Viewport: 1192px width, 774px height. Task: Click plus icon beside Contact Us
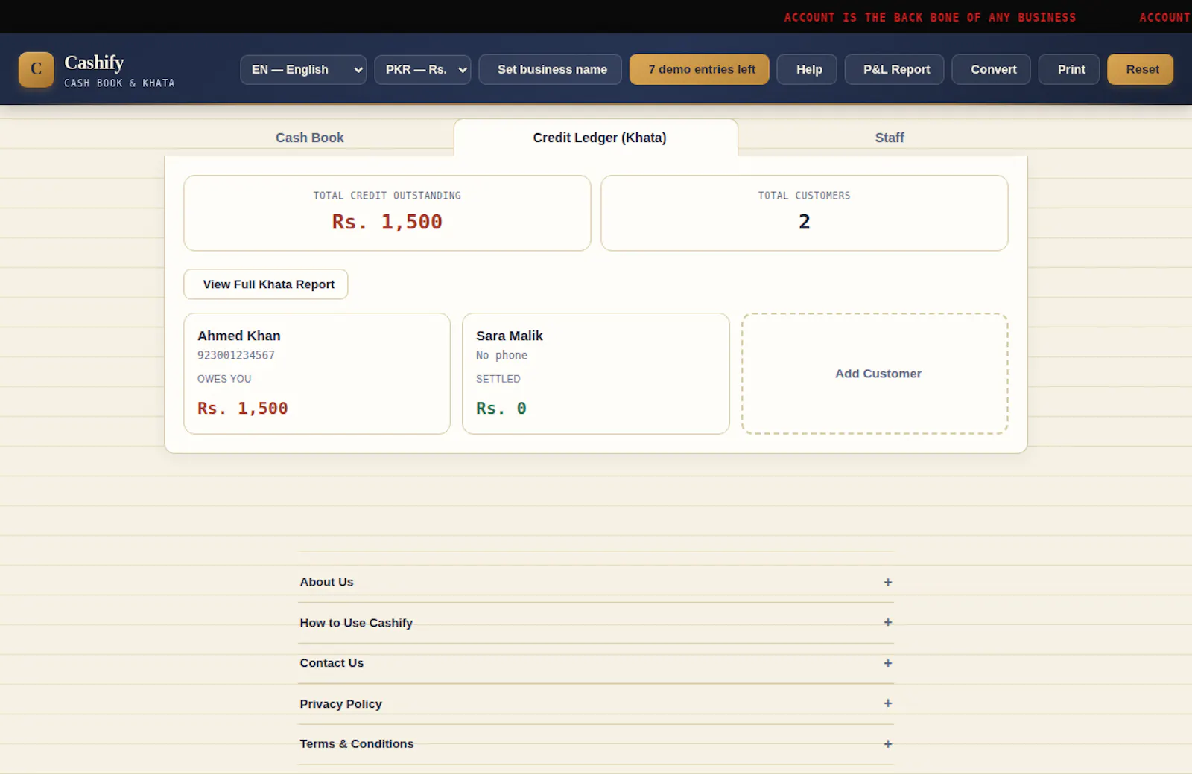(887, 663)
